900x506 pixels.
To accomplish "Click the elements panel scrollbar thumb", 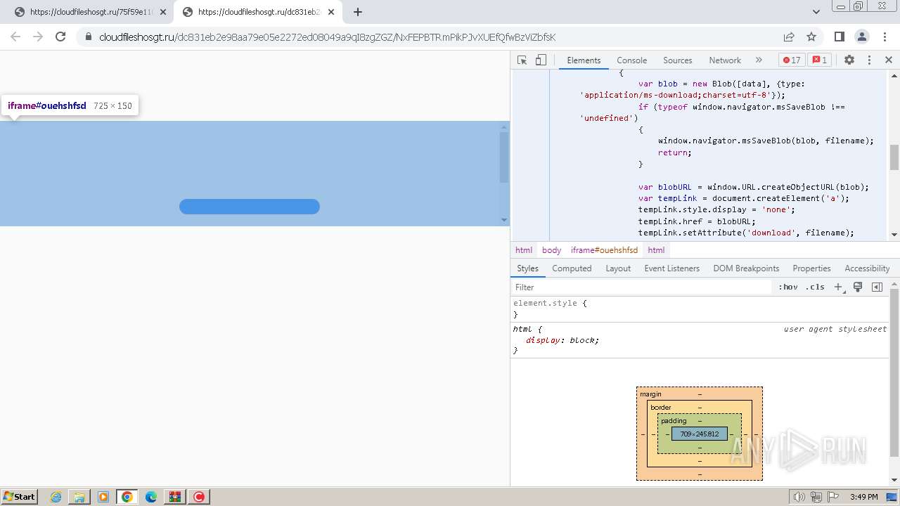I will coord(894,157).
